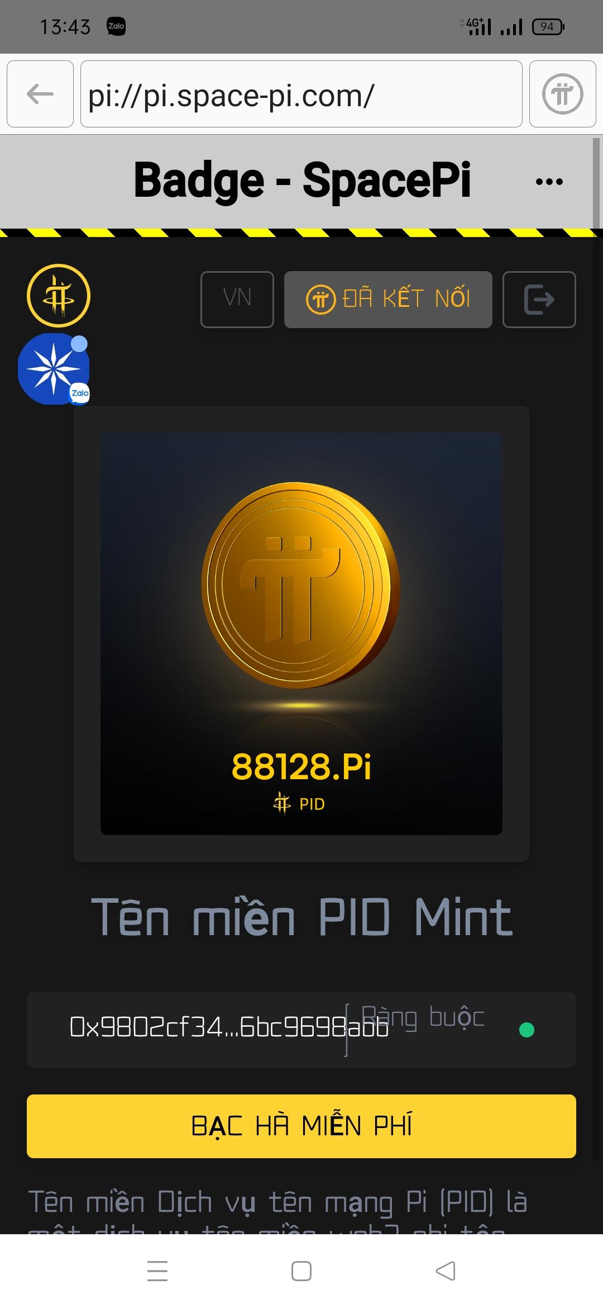The width and height of the screenshot is (603, 1308).
Task: Tap the logout exit-arrow icon
Action: [539, 299]
